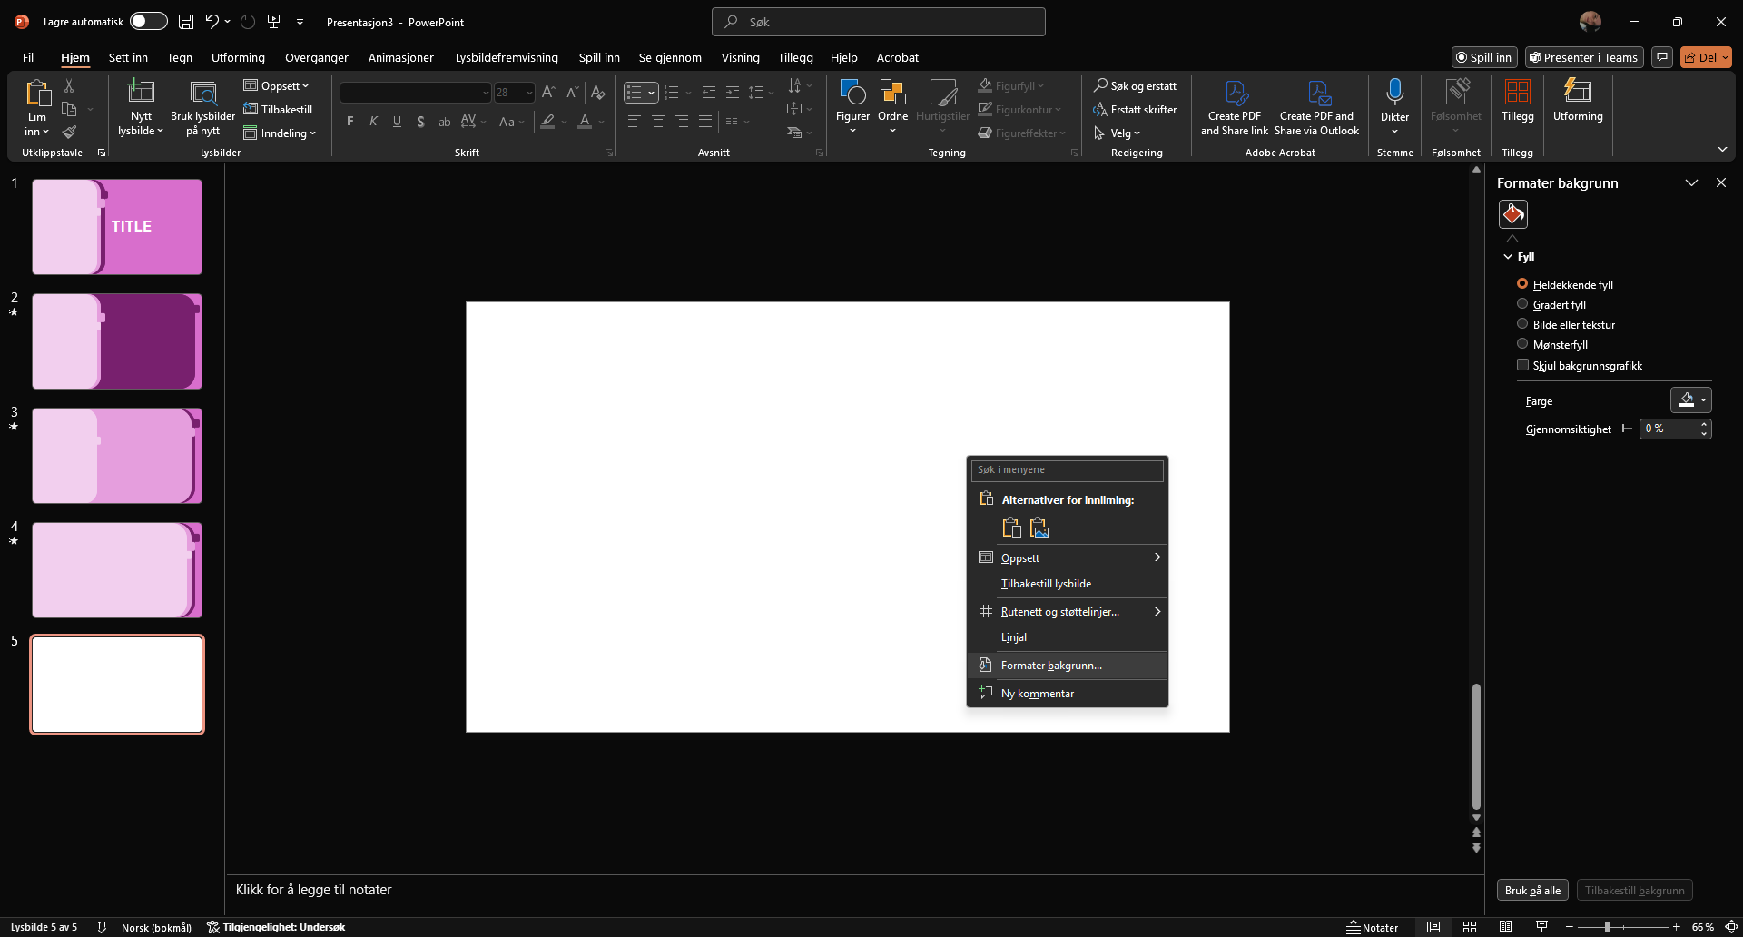Click the Tillegg add-ins icon
1743x937 pixels.
1517,93
